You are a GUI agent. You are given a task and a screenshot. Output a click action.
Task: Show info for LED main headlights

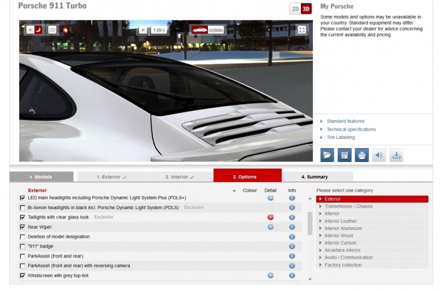tap(292, 198)
